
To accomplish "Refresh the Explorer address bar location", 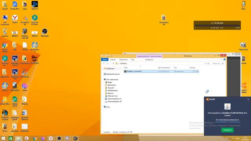I will tap(208, 63).
